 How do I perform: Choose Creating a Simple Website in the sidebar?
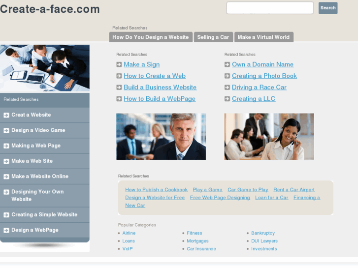point(44,215)
